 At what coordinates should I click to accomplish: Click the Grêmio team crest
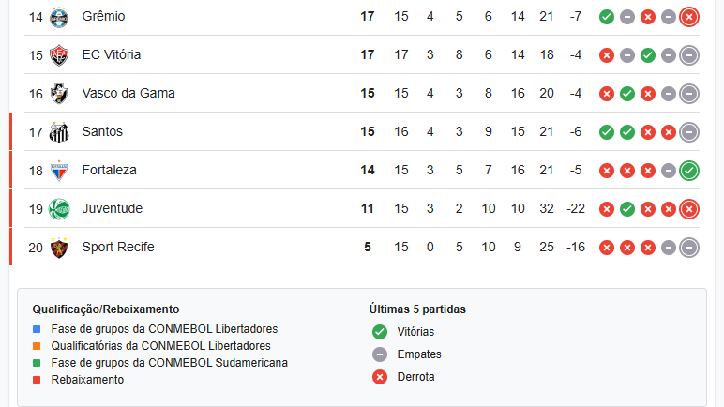point(59,17)
